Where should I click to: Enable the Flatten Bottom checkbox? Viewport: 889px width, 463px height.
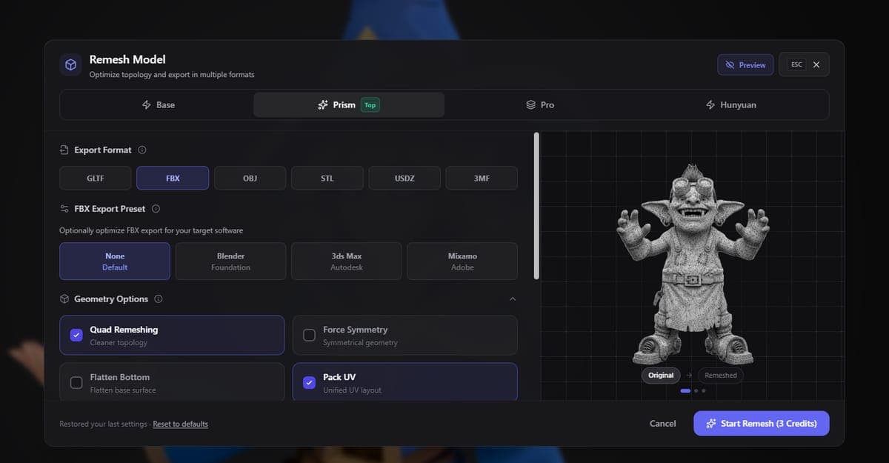pos(76,383)
